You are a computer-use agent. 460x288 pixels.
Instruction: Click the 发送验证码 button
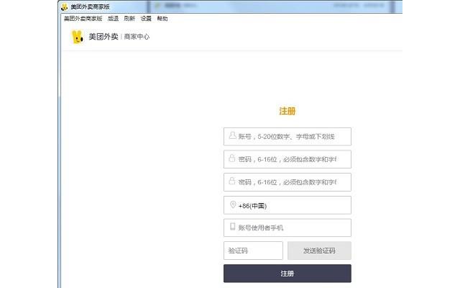pyautogui.click(x=319, y=251)
